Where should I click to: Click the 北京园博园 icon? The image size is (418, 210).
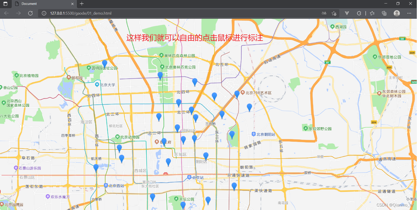pos(2,204)
